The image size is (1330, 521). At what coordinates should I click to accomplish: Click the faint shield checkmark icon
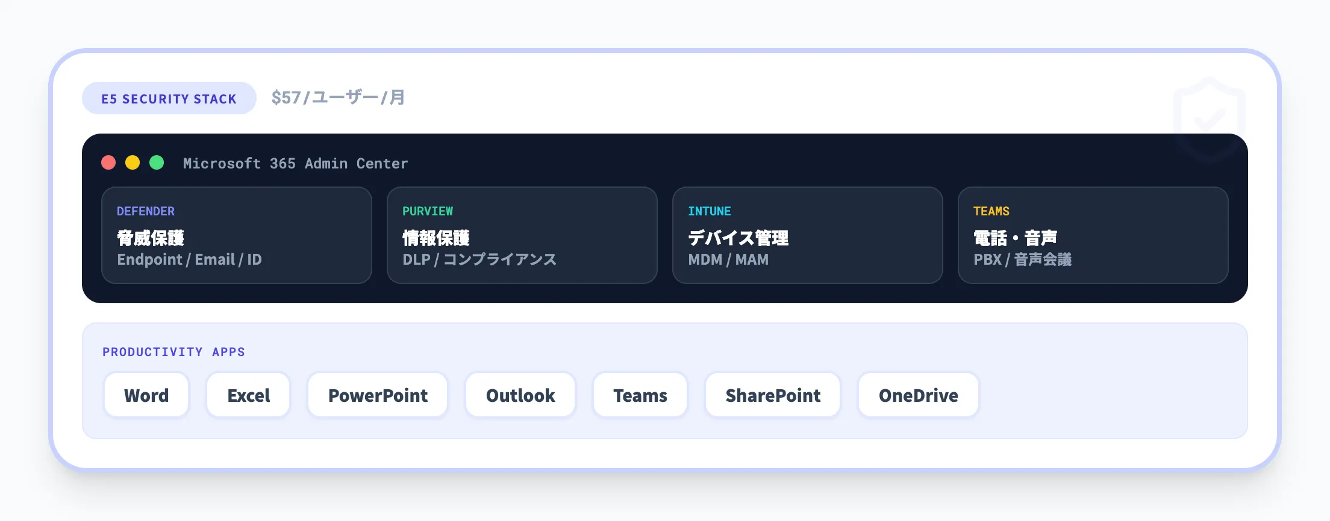click(1209, 119)
